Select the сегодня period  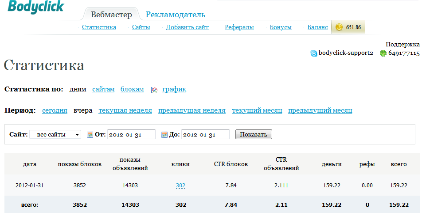[x=55, y=110]
